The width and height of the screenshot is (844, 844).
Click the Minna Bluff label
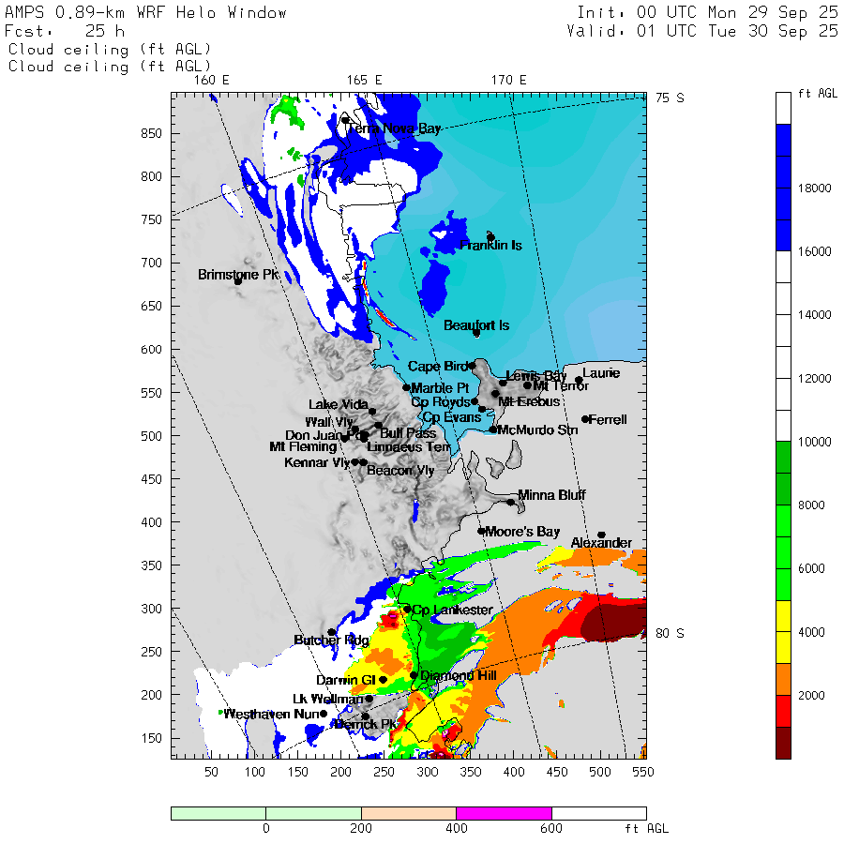pyautogui.click(x=551, y=495)
